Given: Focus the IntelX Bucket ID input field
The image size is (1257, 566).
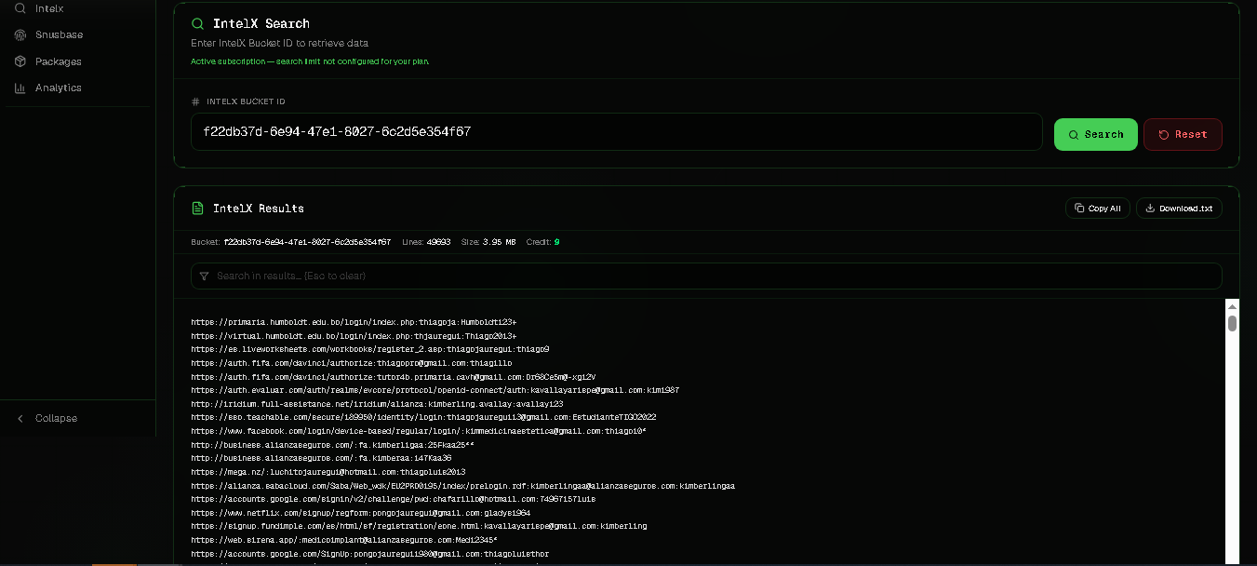Looking at the screenshot, I should [616, 132].
